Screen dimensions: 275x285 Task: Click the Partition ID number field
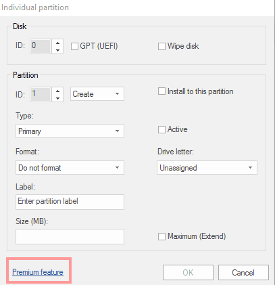tap(41, 94)
